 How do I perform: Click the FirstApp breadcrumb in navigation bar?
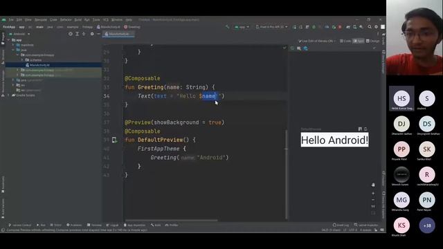pyautogui.click(x=9, y=27)
